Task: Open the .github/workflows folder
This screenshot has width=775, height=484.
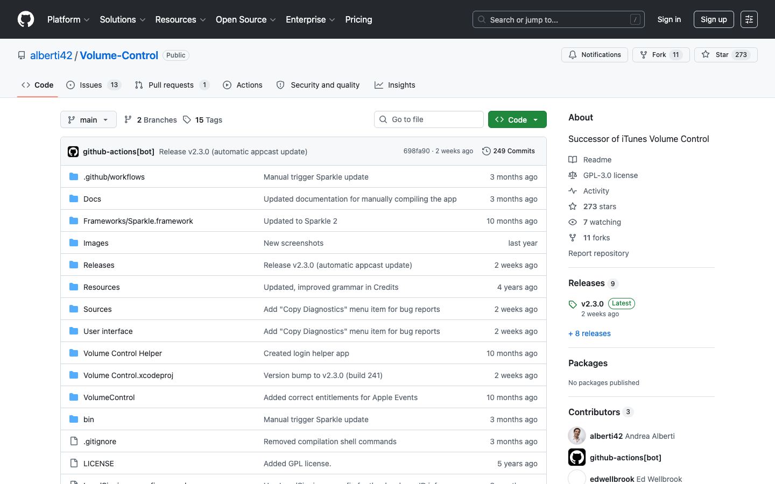Action: 114,177
